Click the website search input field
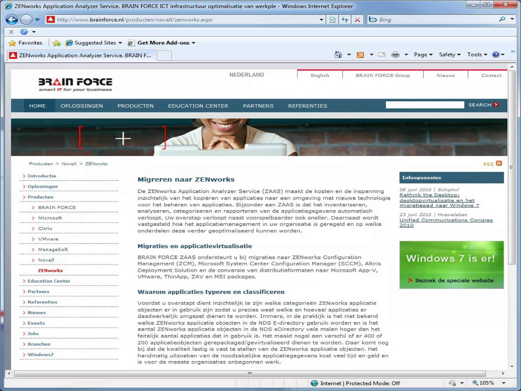 coord(425,105)
